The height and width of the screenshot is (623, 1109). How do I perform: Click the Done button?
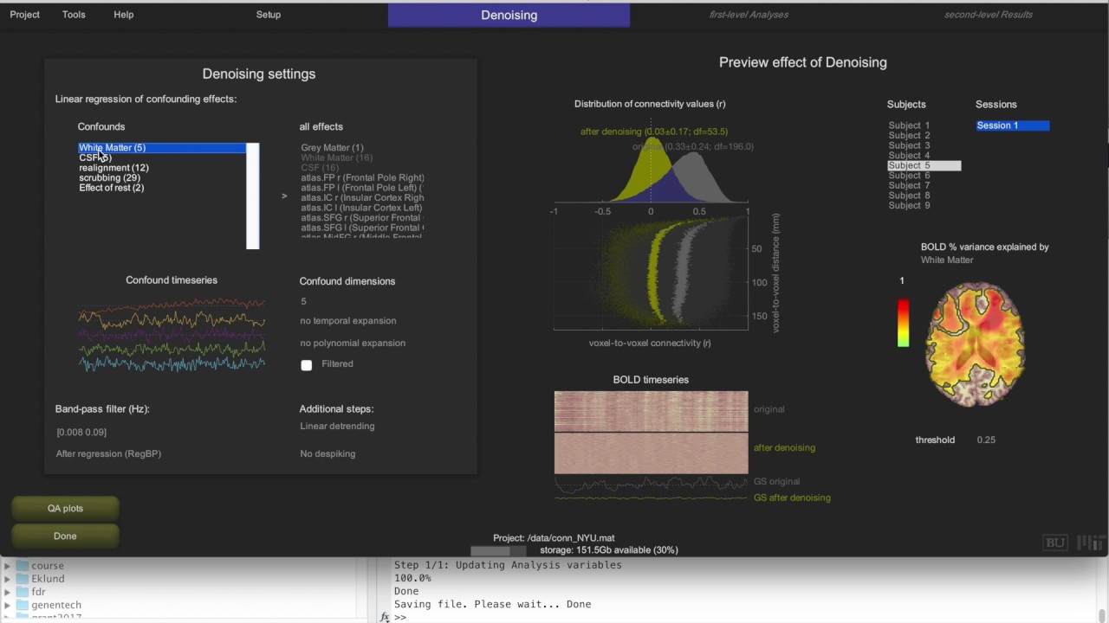tap(65, 536)
